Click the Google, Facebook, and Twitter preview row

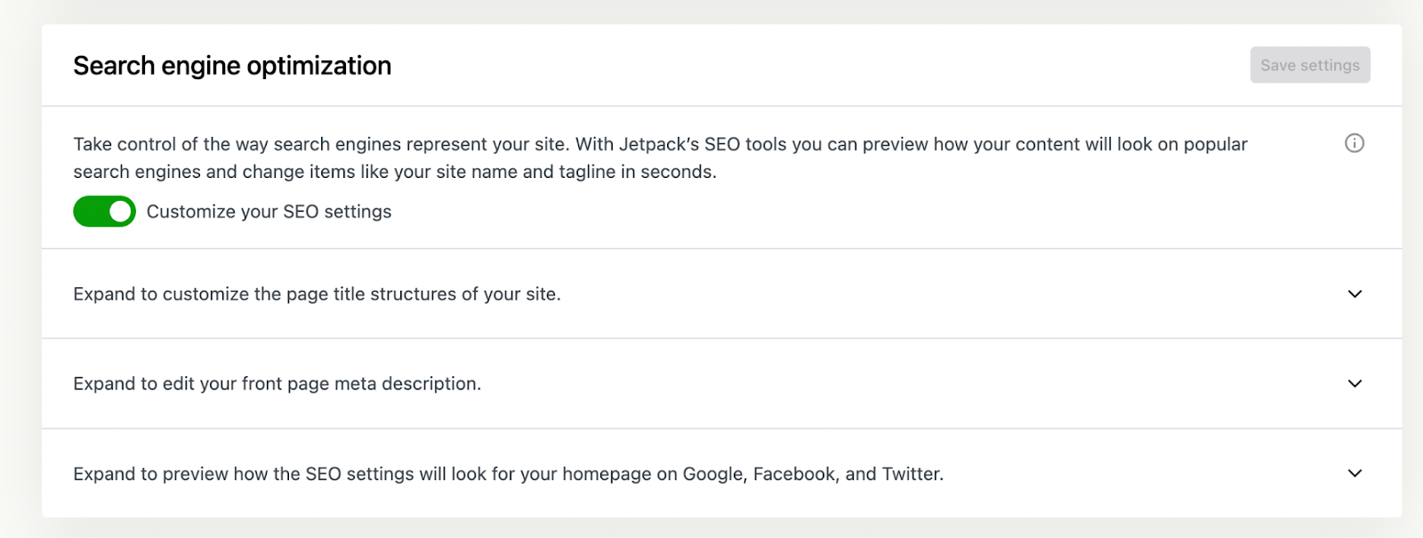pos(508,473)
